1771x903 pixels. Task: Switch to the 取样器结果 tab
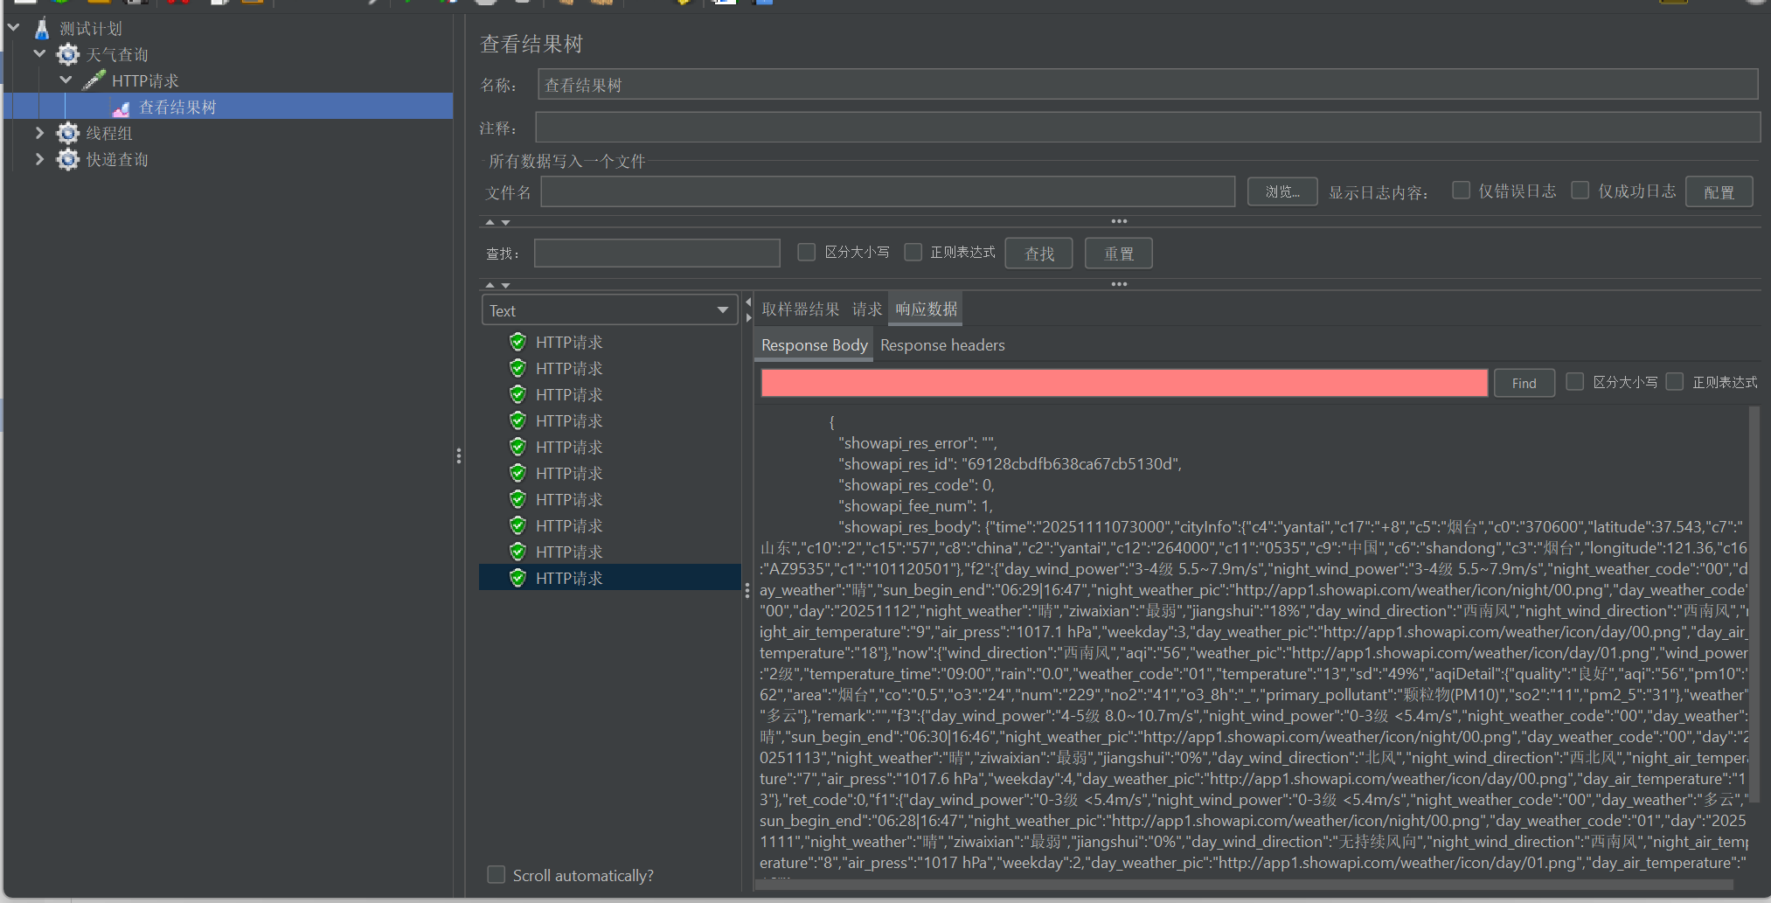800,309
